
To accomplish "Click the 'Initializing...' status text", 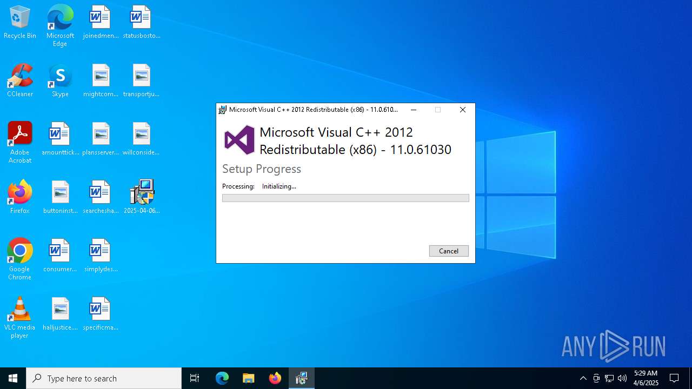I will (279, 186).
